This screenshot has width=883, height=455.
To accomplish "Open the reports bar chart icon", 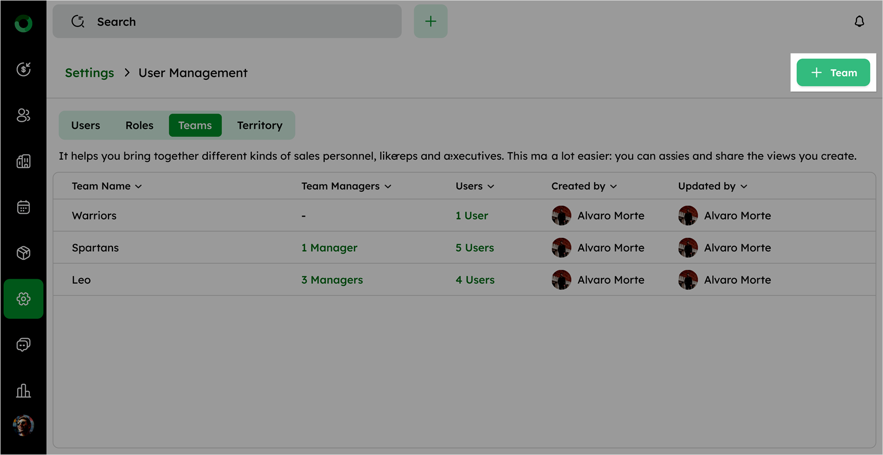I will click(23, 391).
